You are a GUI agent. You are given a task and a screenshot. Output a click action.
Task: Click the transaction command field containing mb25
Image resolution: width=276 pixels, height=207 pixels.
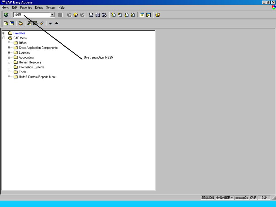pyautogui.click(x=32, y=15)
